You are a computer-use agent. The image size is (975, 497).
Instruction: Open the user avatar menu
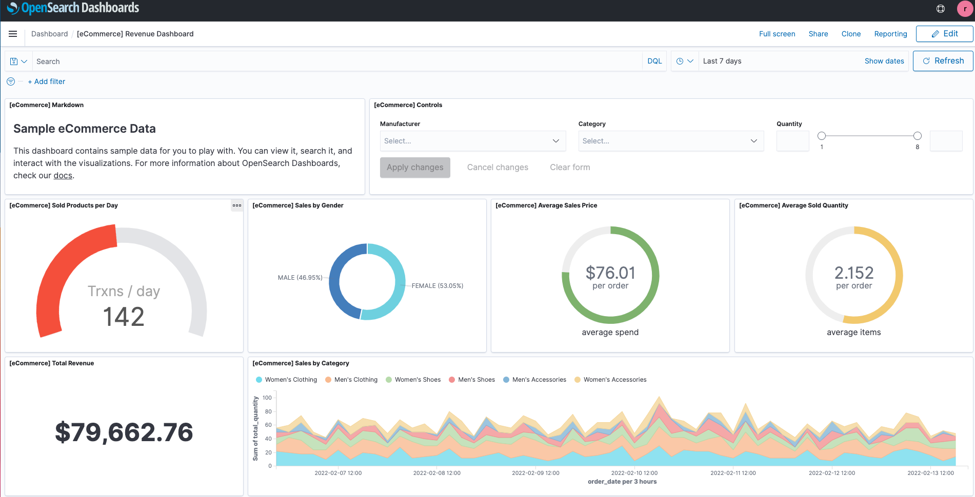coord(965,9)
